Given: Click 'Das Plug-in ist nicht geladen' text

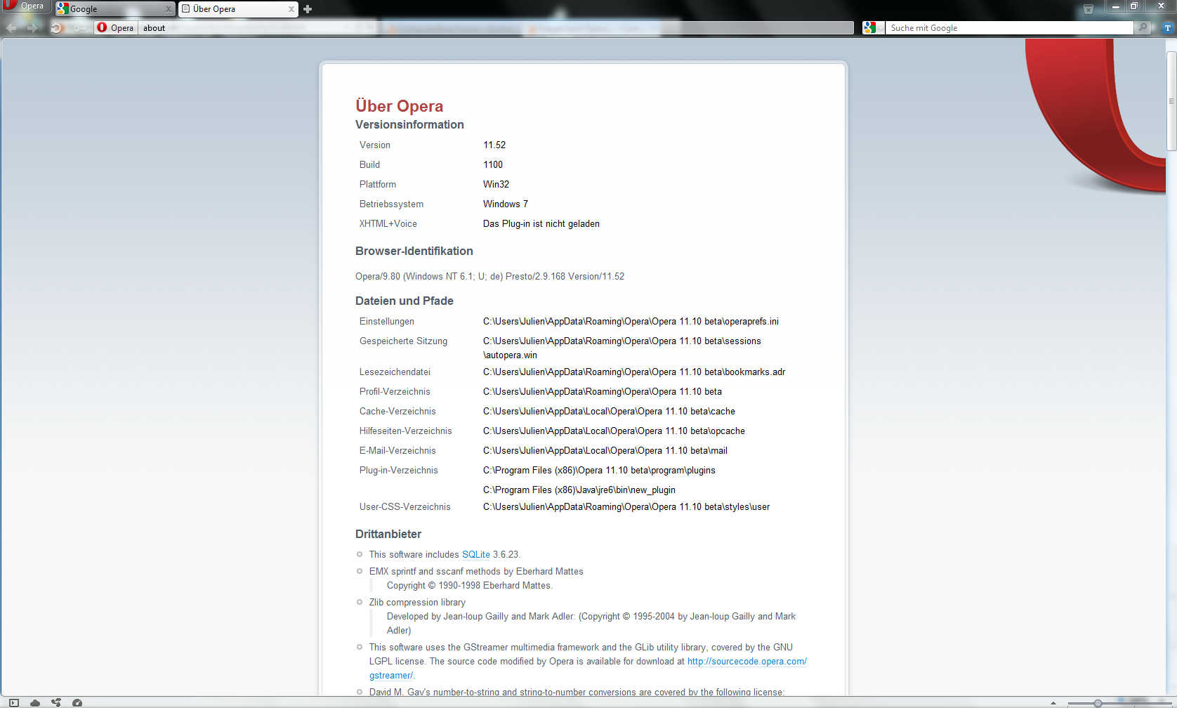Looking at the screenshot, I should [x=541, y=224].
